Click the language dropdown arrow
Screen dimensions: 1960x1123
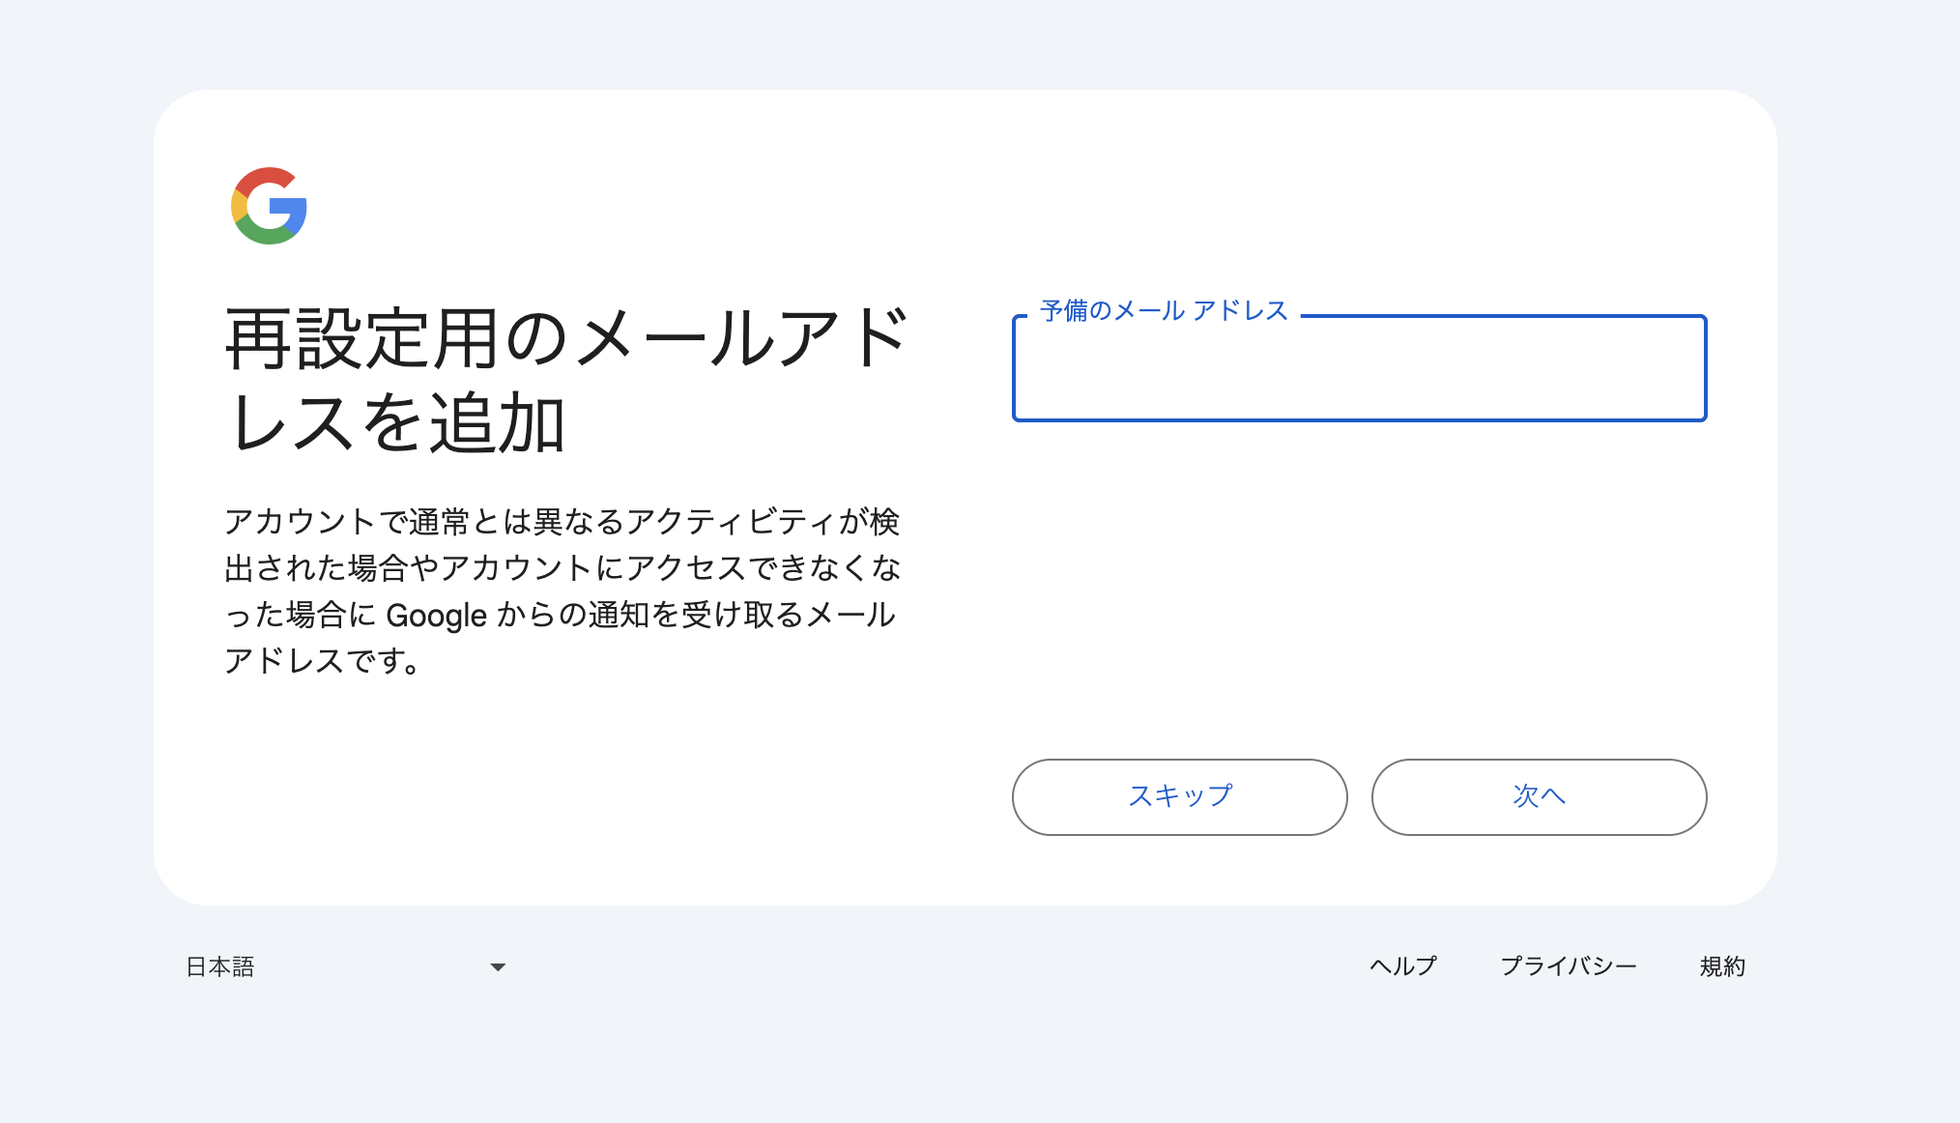pos(498,966)
